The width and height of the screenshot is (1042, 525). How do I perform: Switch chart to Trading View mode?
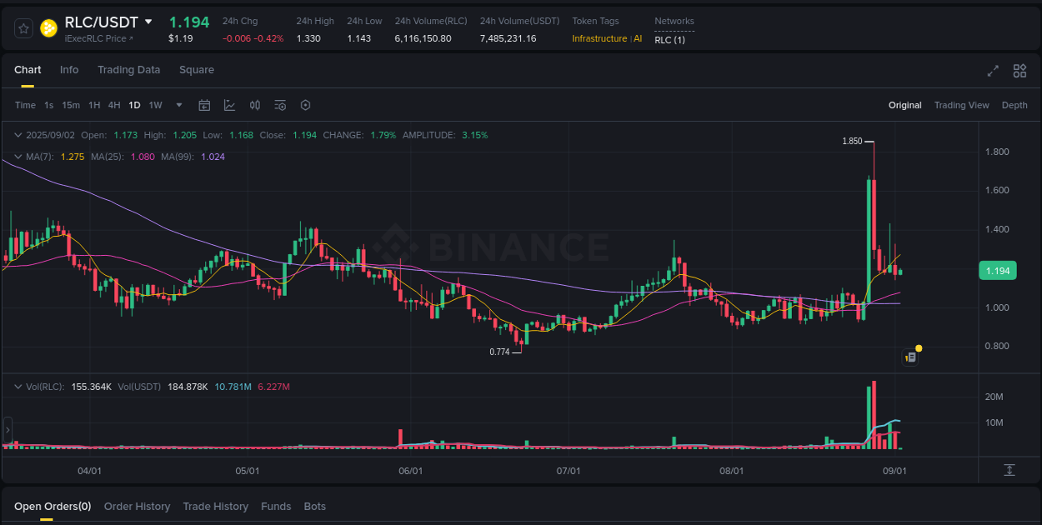pos(962,105)
